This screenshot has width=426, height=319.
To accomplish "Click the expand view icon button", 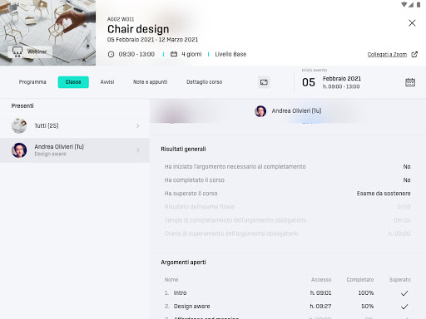I will pos(264,82).
